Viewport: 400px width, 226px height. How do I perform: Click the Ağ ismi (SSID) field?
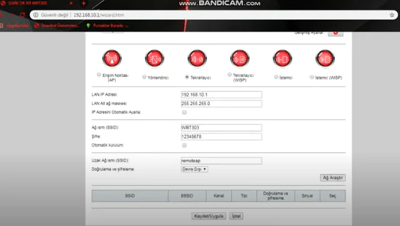221,128
